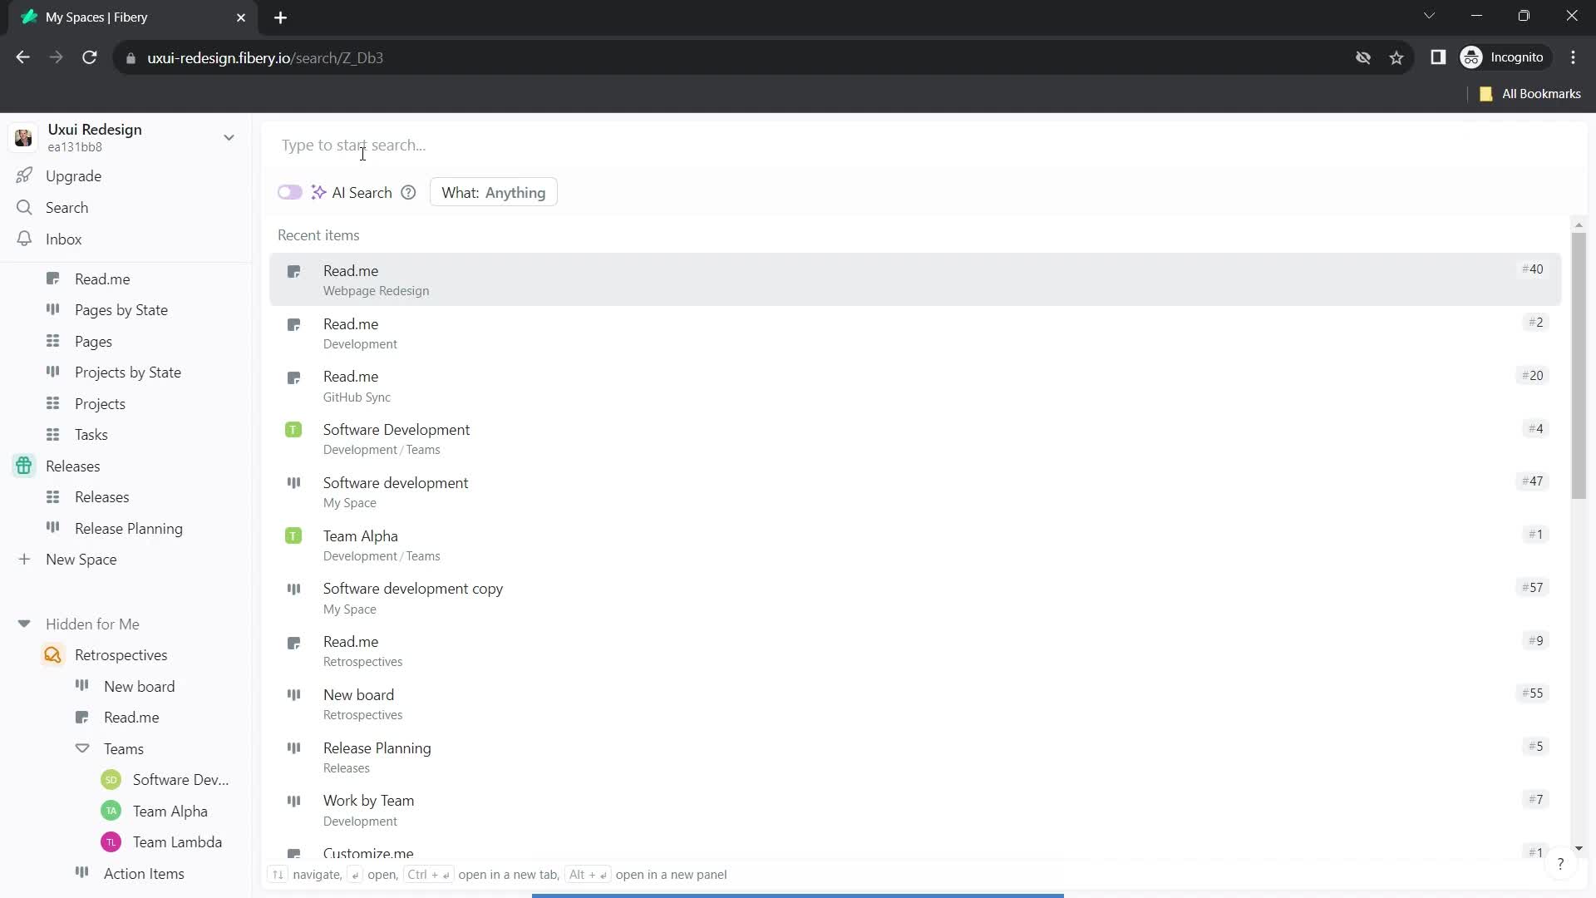Expand the Teams section in sidebar

tap(82, 748)
